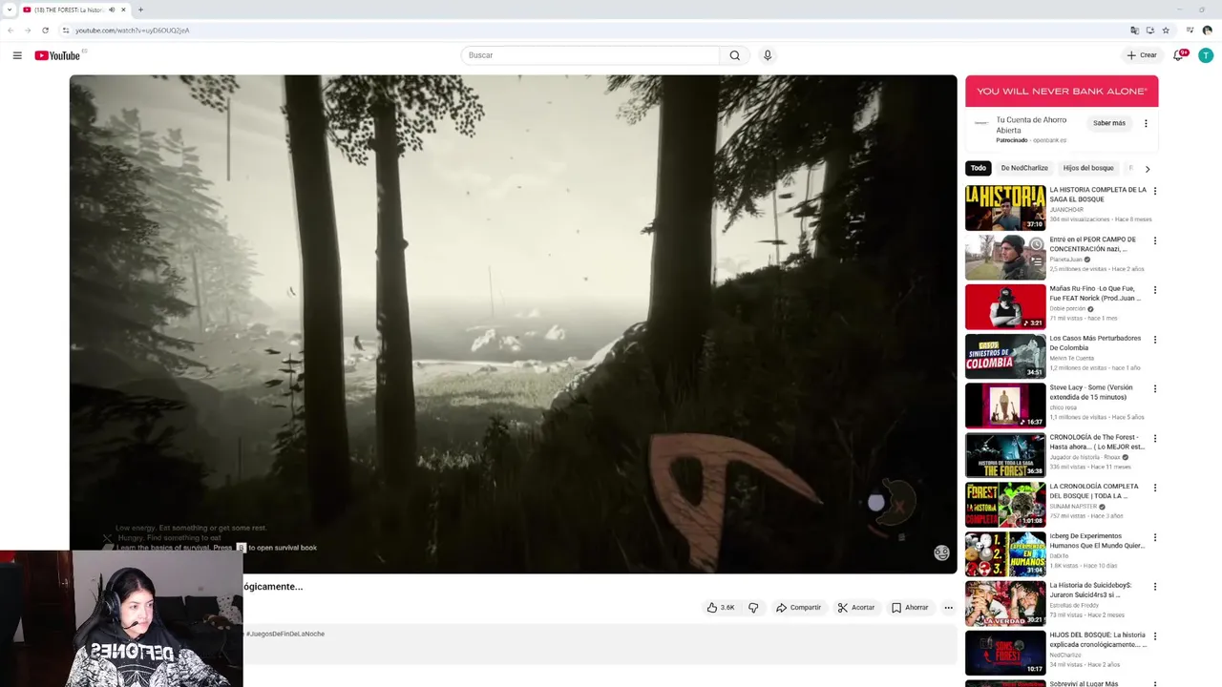Open the account avatar menu
The height and width of the screenshot is (687, 1222).
(x=1206, y=55)
